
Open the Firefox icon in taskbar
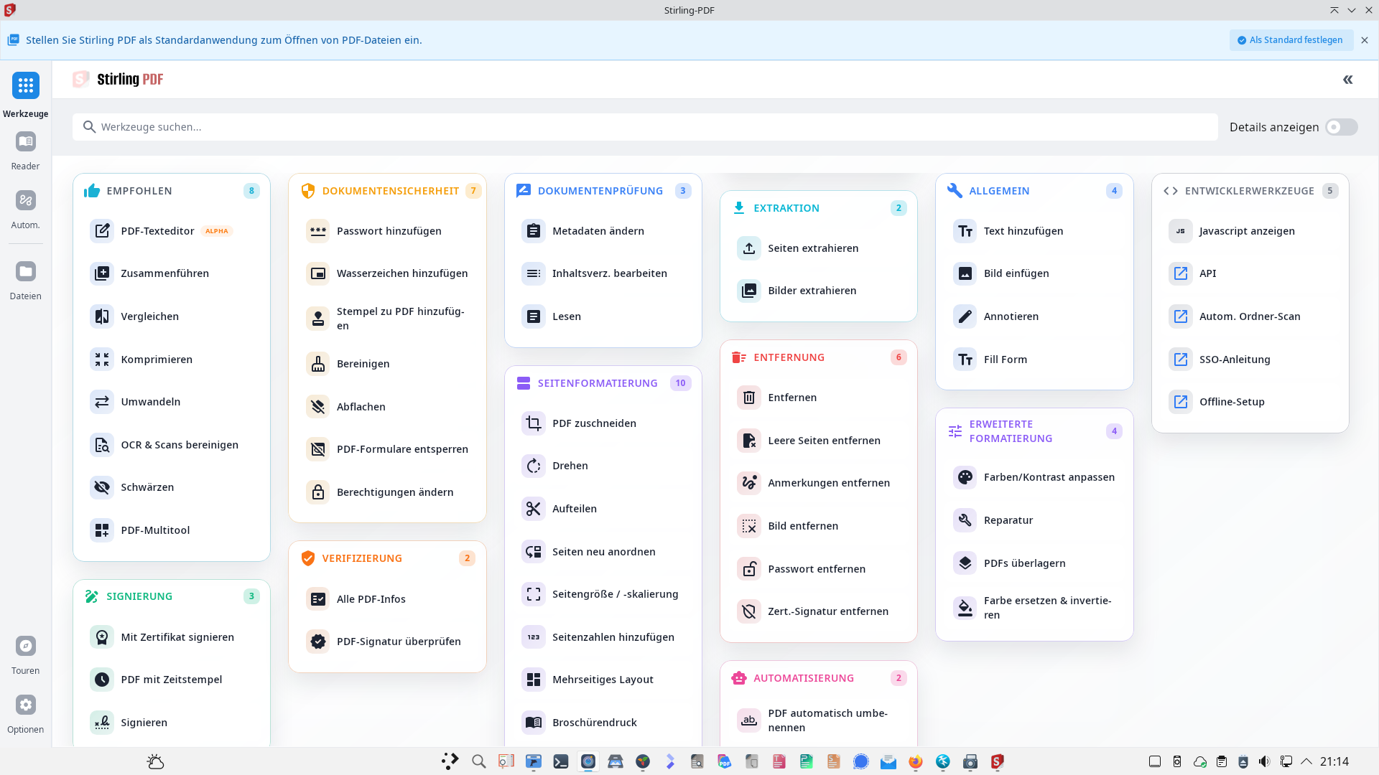(915, 761)
